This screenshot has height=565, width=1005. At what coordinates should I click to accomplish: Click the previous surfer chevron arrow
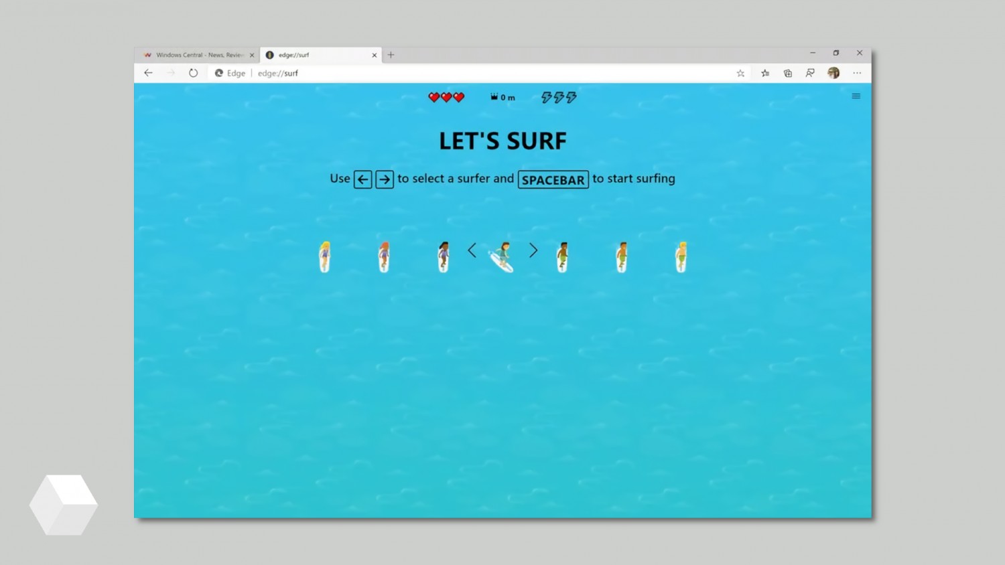click(x=472, y=250)
